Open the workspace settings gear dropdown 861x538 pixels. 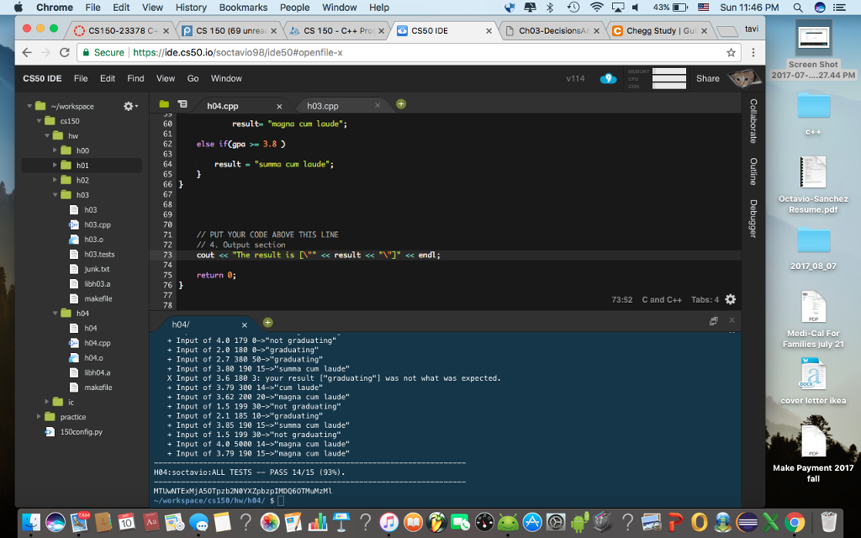(x=129, y=106)
